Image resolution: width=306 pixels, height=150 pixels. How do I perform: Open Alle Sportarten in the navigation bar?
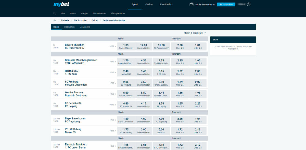point(118,13)
